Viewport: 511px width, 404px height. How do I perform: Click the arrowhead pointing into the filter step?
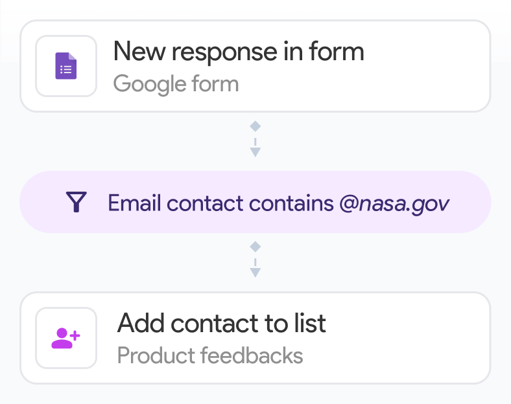(x=255, y=152)
